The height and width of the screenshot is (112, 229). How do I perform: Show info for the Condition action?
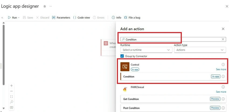pos(223,76)
